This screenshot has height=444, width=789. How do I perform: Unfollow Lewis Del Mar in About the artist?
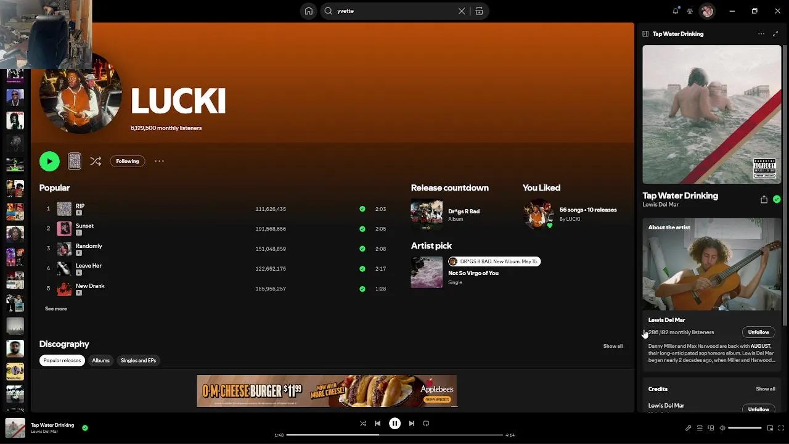(759, 332)
